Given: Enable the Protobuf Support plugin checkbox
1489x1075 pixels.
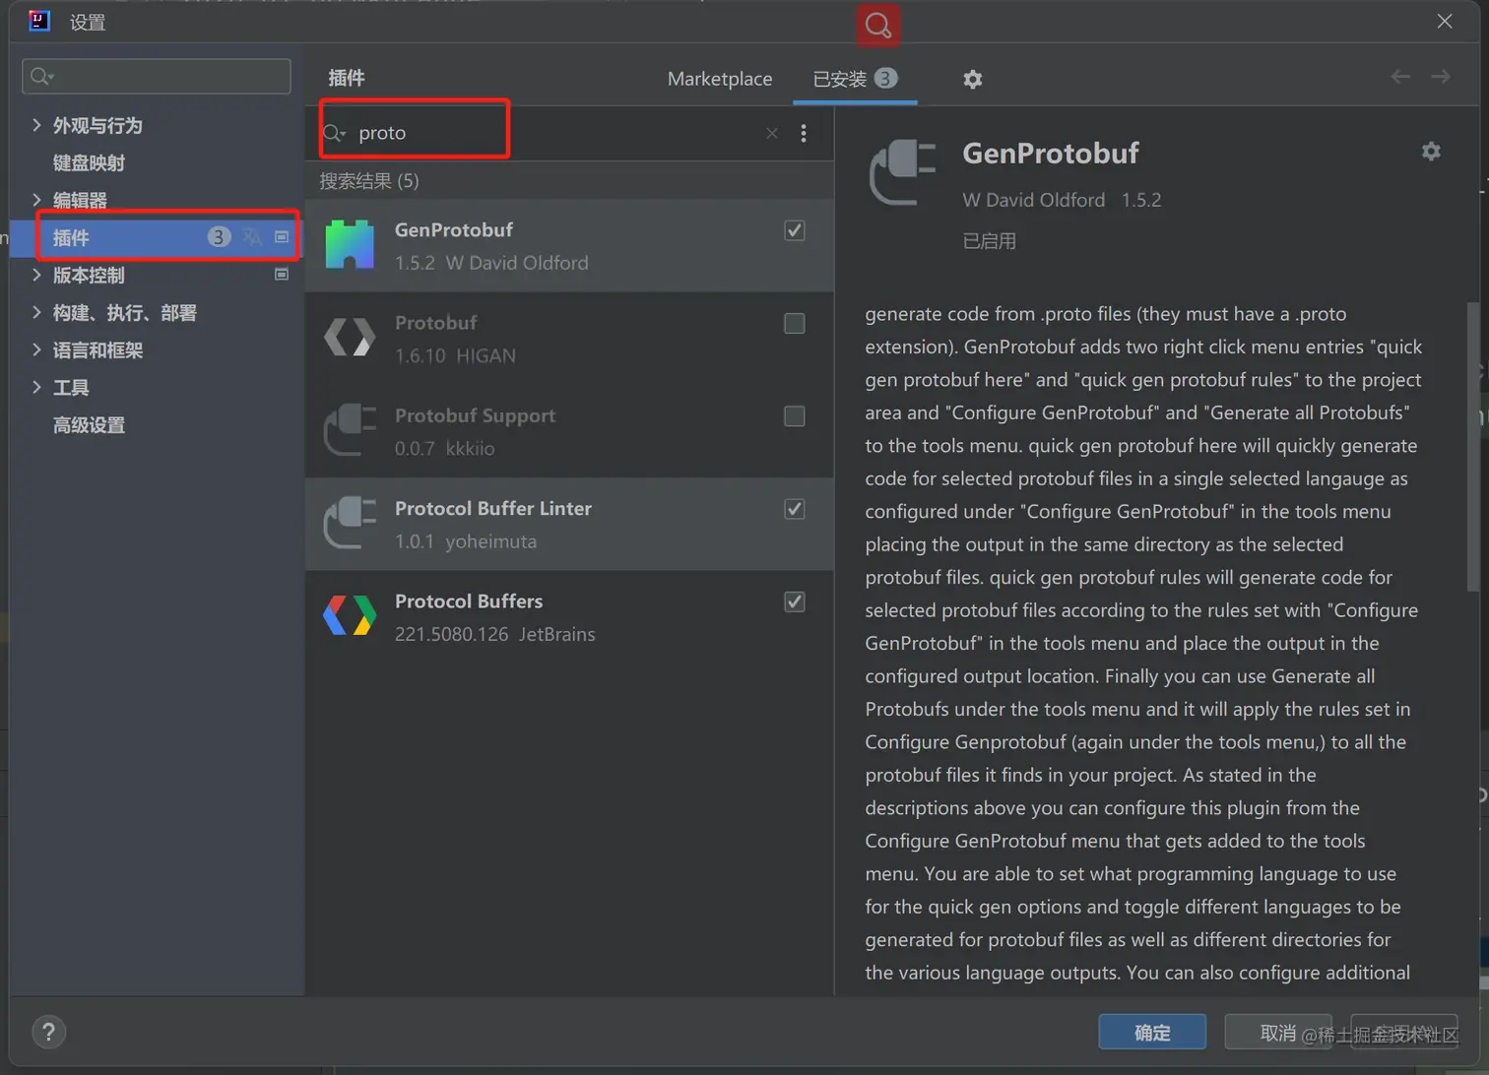Looking at the screenshot, I should click(795, 416).
